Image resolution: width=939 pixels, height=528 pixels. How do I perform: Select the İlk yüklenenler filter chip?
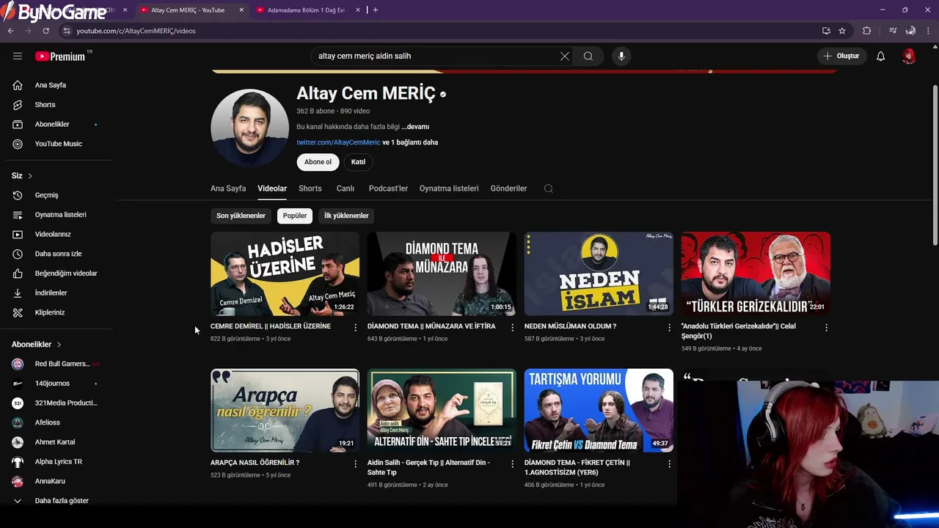pos(346,216)
